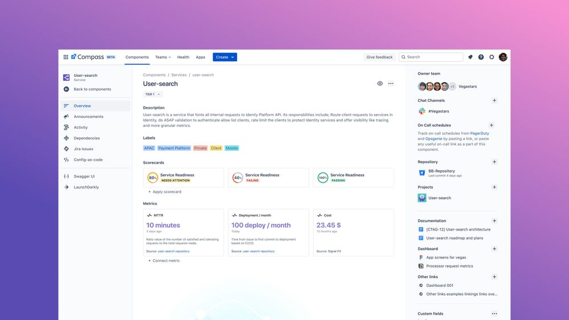Click the APAC label chip
The width and height of the screenshot is (569, 320).
point(149,148)
